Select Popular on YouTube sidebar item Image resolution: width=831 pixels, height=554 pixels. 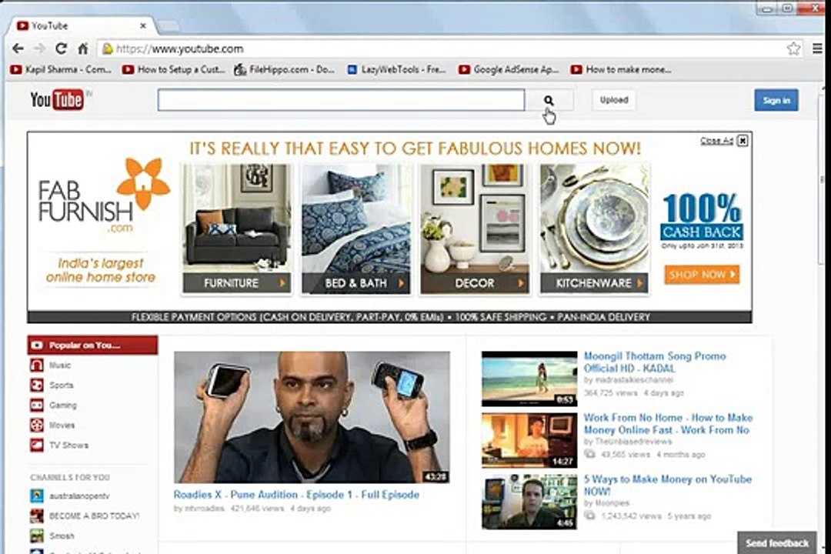pos(92,345)
